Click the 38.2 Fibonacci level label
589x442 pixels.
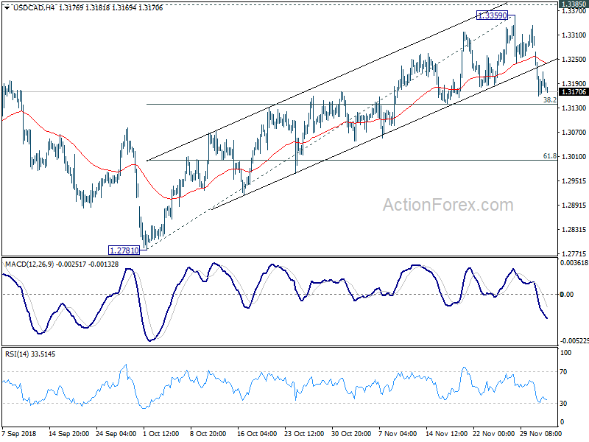[550, 99]
